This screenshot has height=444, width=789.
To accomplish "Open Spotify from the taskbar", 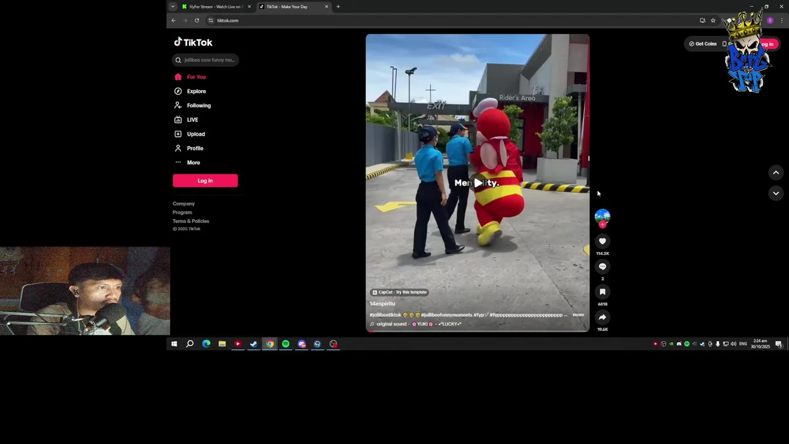I will [285, 344].
